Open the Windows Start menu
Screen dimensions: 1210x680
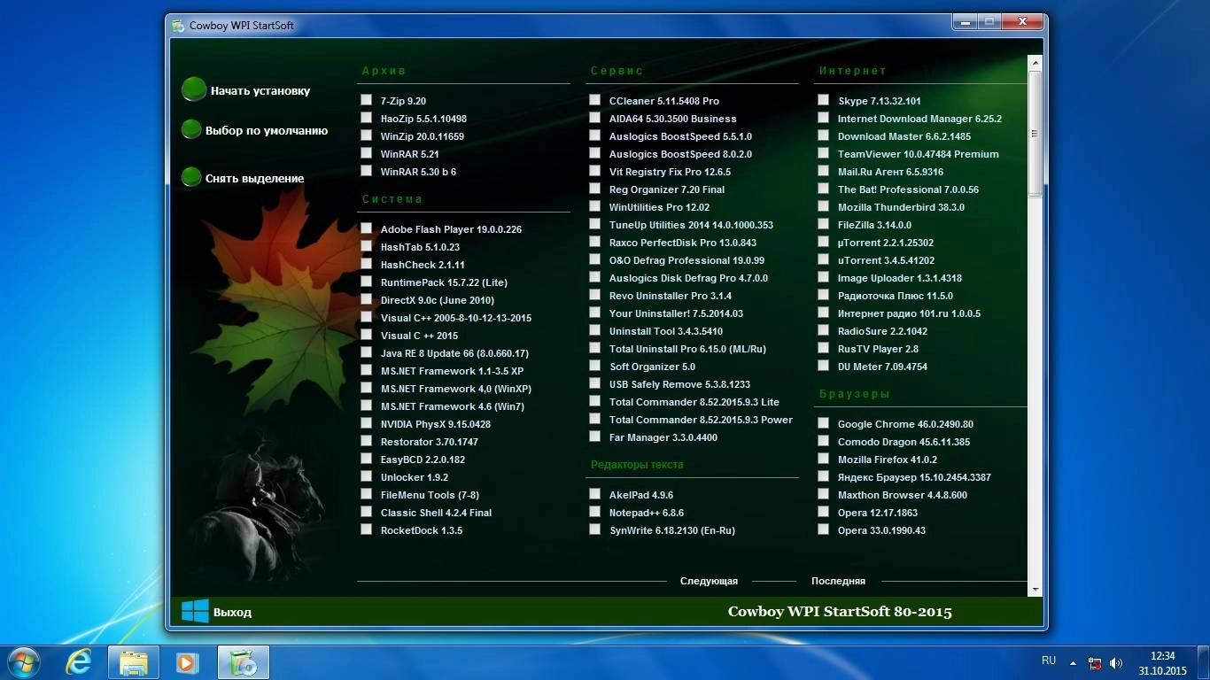(x=23, y=662)
